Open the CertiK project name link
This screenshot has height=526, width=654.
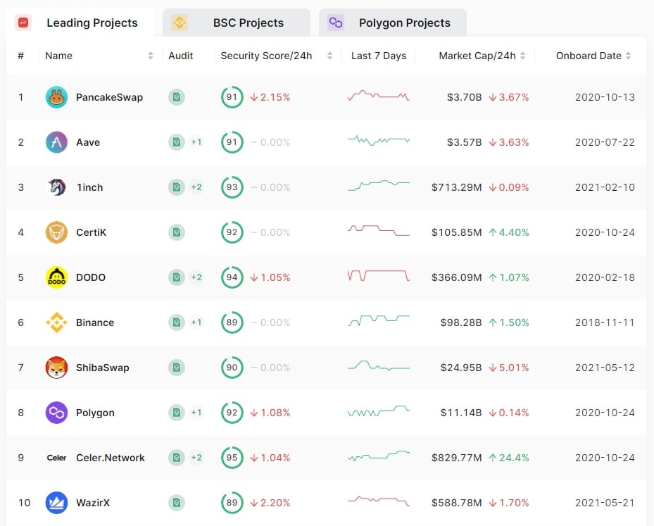91,232
